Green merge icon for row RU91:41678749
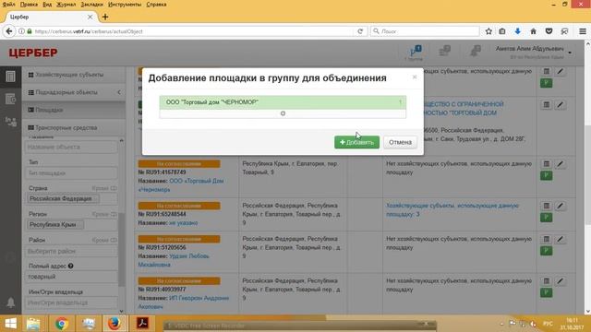Viewport: 591px width, 332px height. point(546,175)
